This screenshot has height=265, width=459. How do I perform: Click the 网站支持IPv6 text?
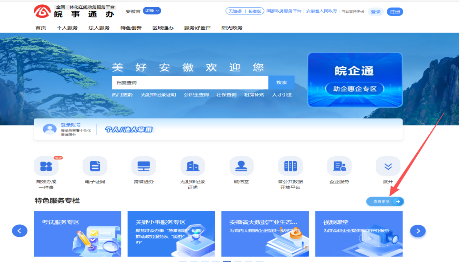[353, 12]
